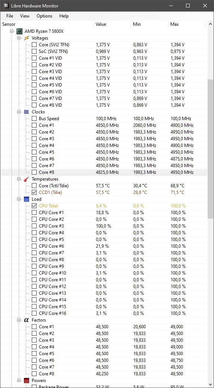This screenshot has width=214, height=388.
Task: Click the 9,4 % CPU Total value
Action: [x=101, y=206]
